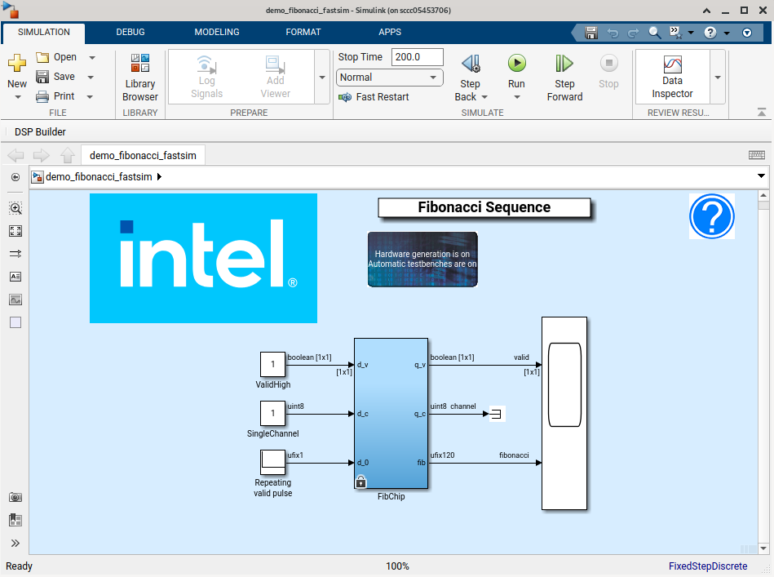The width and height of the screenshot is (774, 577).
Task: Toggle Fast Restart
Action: tap(374, 97)
